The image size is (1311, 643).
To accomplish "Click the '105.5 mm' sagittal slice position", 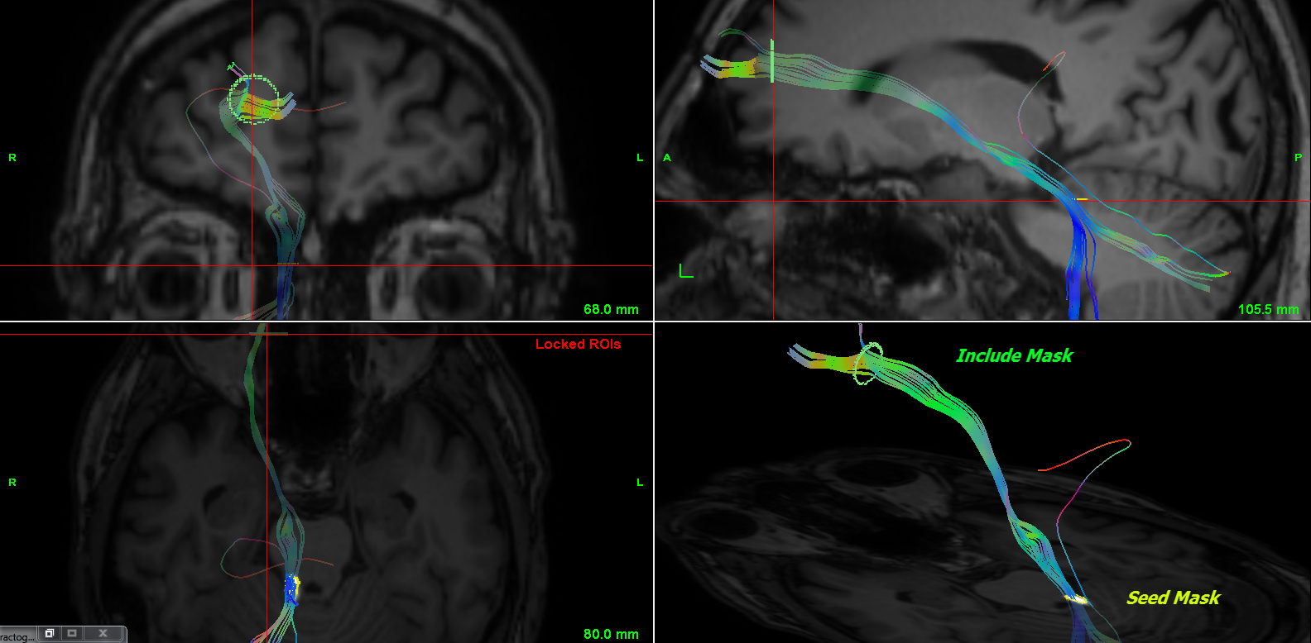I will click(x=1268, y=309).
